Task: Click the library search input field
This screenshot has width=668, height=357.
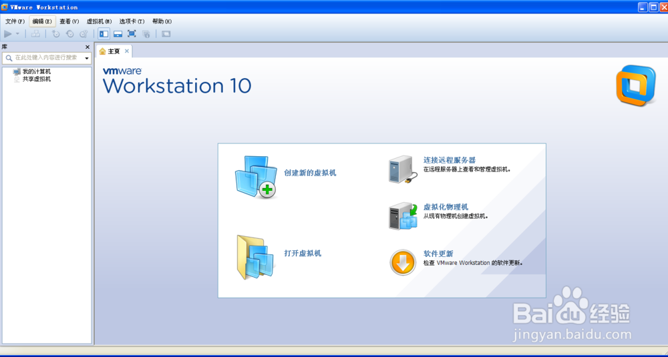Action: (47, 58)
